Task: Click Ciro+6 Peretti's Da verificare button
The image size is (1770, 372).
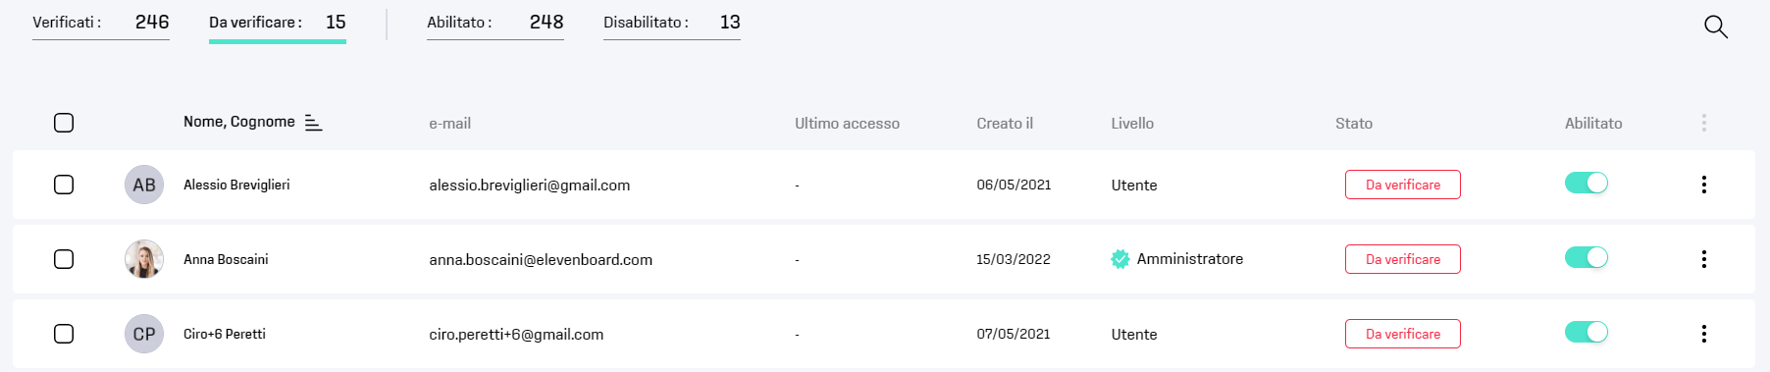Action: pos(1403,334)
